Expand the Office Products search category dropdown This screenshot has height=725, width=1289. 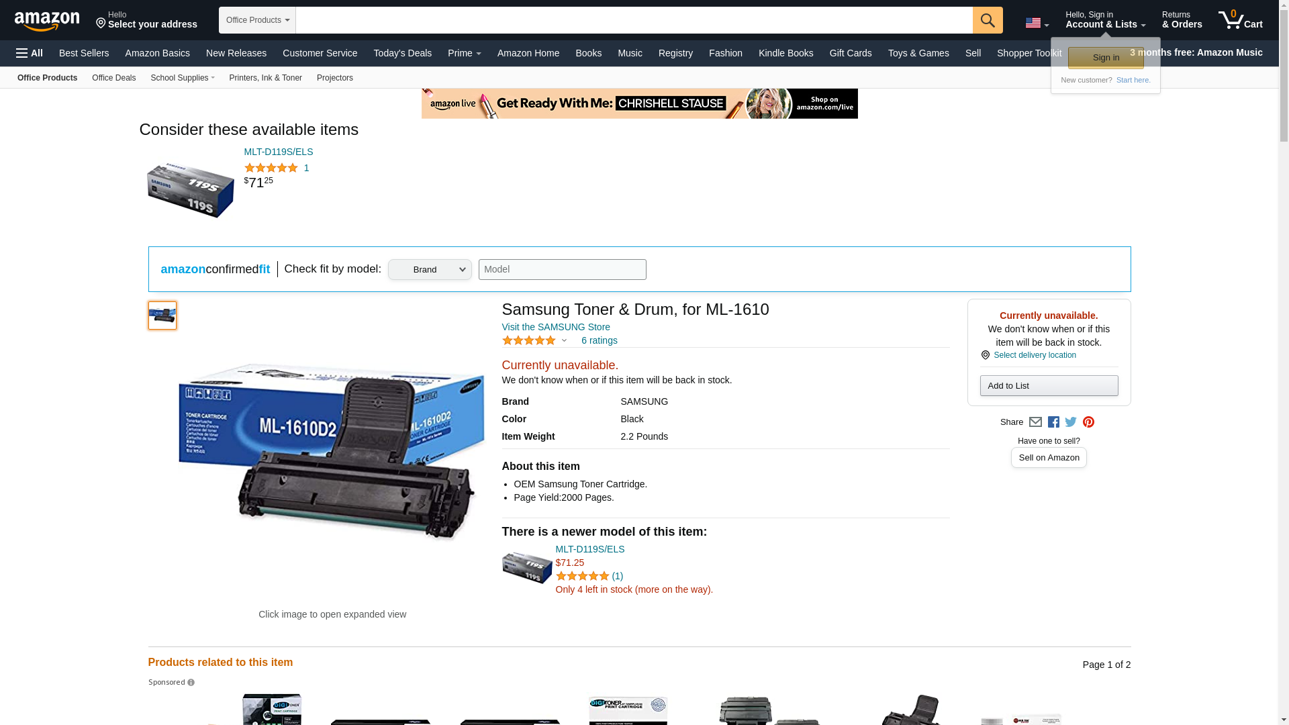tap(257, 20)
